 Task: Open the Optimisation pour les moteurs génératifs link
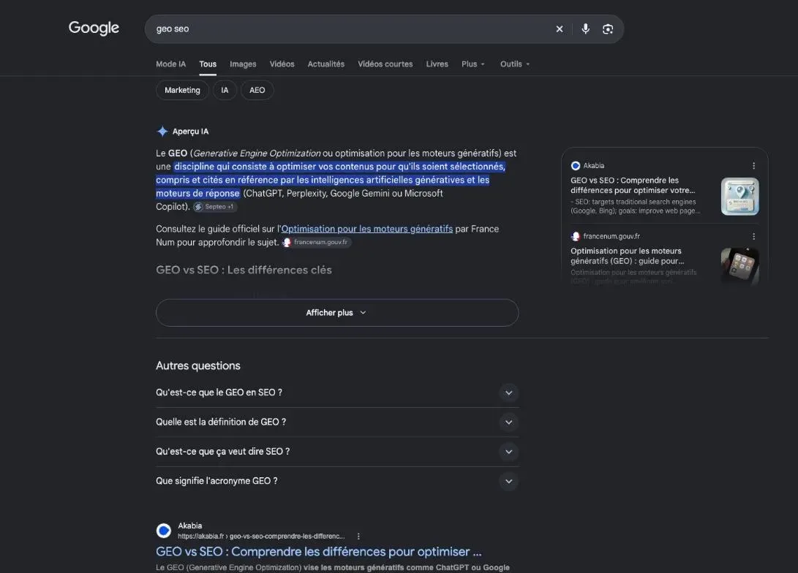367,229
